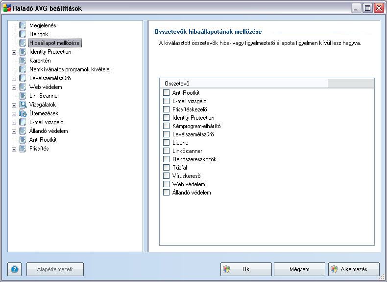The width and height of the screenshot is (387, 282).
Task: Open Anti-Rootkit settings in the tree
Action: (43, 140)
